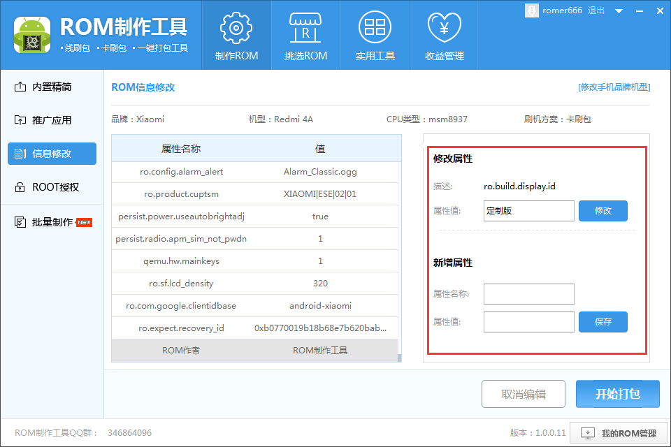Image resolution: width=671 pixels, height=447 pixels.
Task: Select 推广应用 sidebar item
Action: (52, 120)
